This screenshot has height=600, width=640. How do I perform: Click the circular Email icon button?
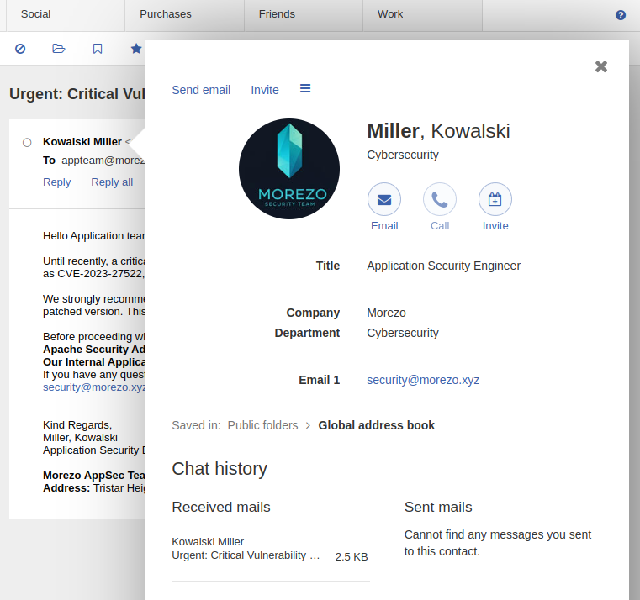[x=383, y=199]
